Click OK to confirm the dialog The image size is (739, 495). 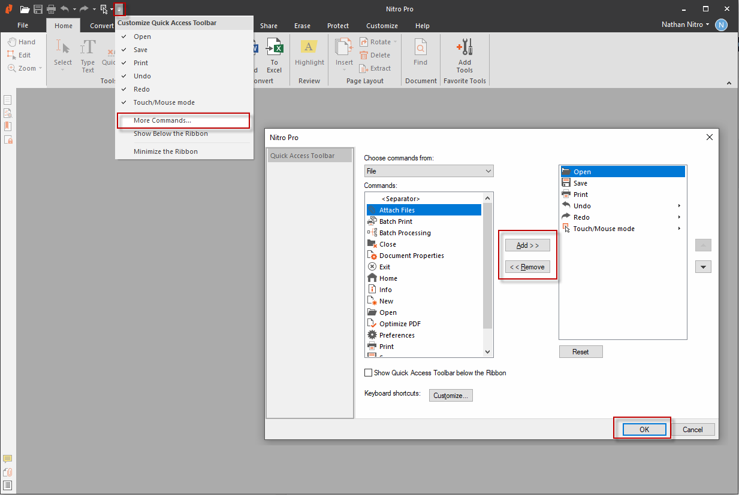coord(644,429)
